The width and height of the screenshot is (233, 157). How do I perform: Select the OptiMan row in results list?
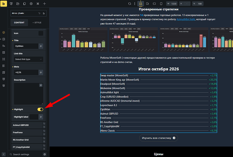coord(159,109)
